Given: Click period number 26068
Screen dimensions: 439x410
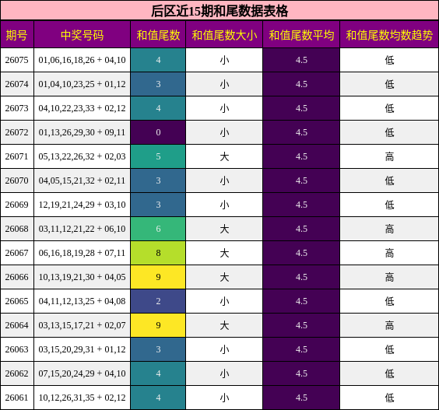Looking at the screenshot, I should click(17, 229).
